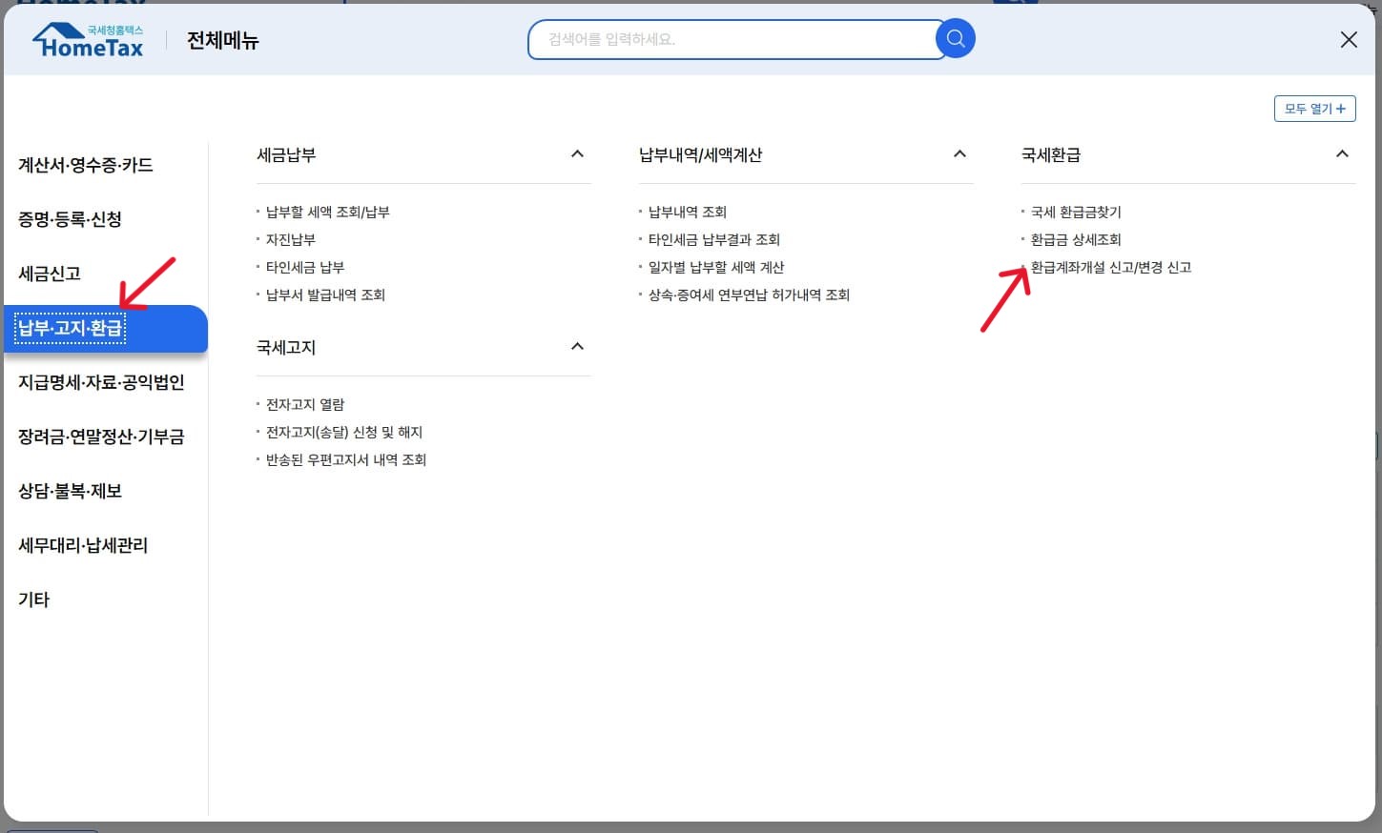Click the 납부내역/세액계산 section heading
Image resolution: width=1382 pixels, height=833 pixels.
click(701, 154)
